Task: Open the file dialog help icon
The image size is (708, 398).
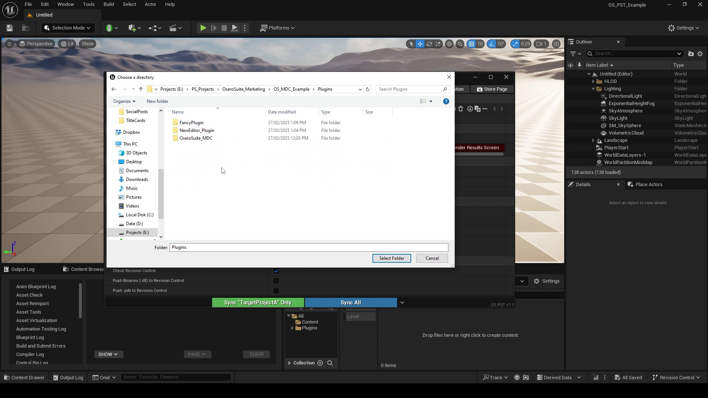Action: pyautogui.click(x=446, y=101)
